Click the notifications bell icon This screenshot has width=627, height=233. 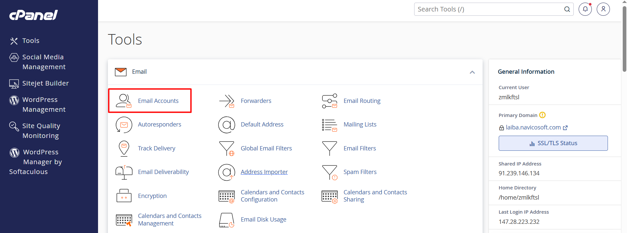pos(585,9)
